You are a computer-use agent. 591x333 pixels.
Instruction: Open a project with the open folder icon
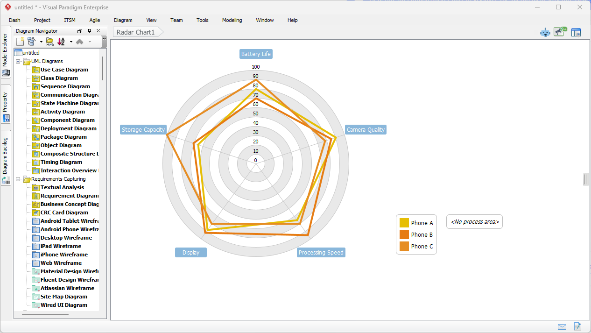pos(49,42)
